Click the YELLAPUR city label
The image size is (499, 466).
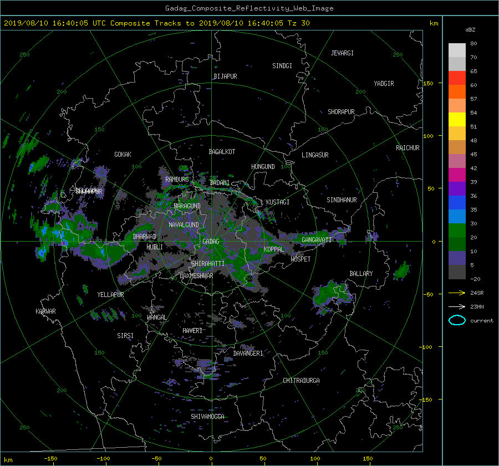110,295
